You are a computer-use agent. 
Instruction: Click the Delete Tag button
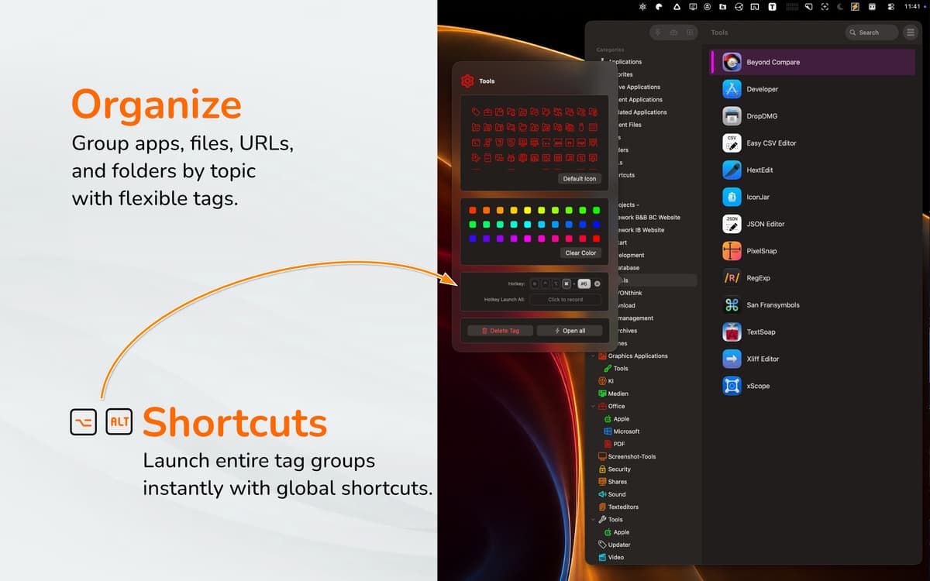500,331
